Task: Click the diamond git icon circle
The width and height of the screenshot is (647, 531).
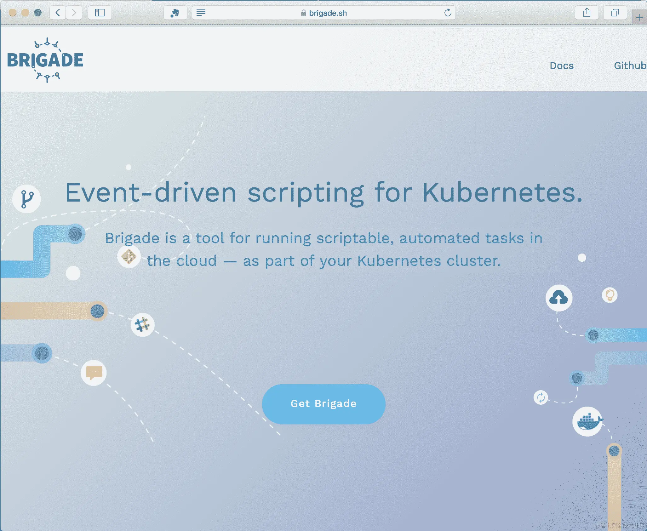Action: (x=129, y=257)
